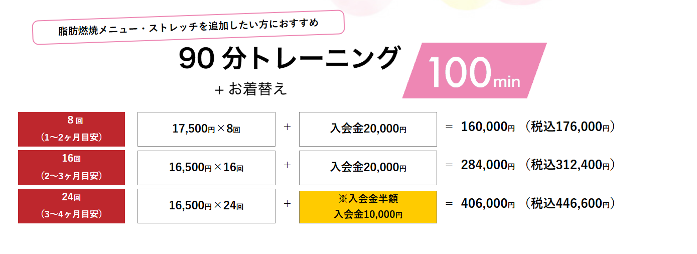The width and height of the screenshot is (697, 254).
Task: Select the 脂肪燃焼メニュー recommendation banner
Action: coord(188,27)
